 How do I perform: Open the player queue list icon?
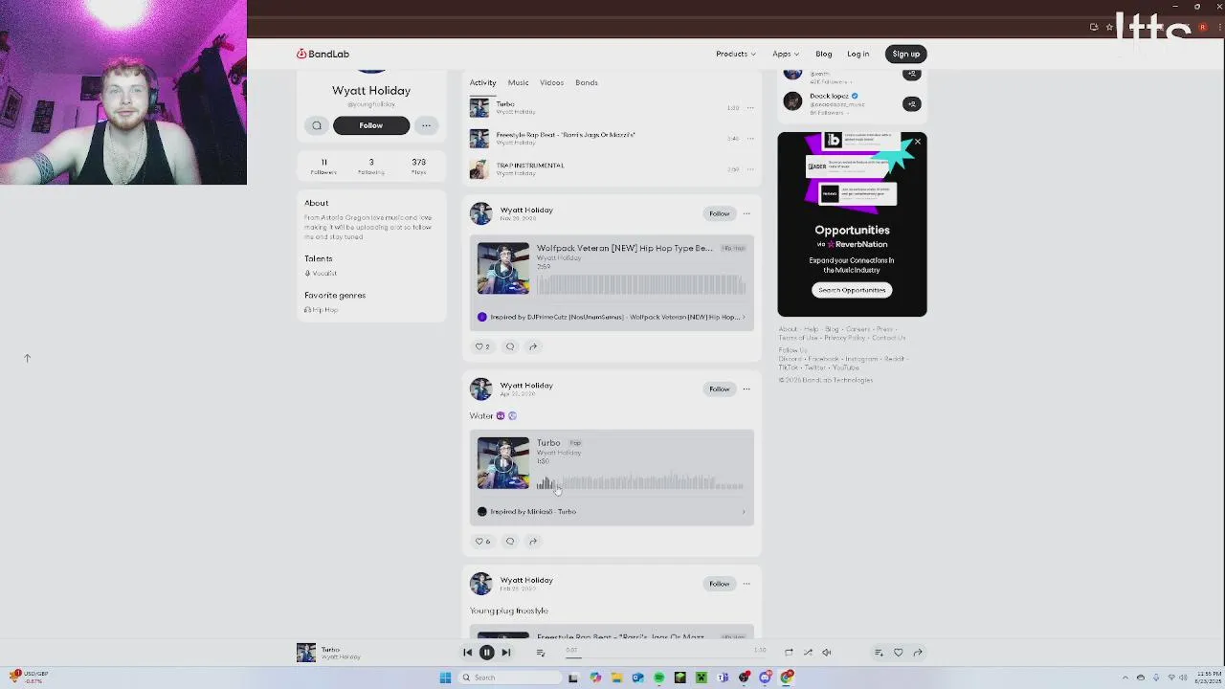pyautogui.click(x=541, y=653)
